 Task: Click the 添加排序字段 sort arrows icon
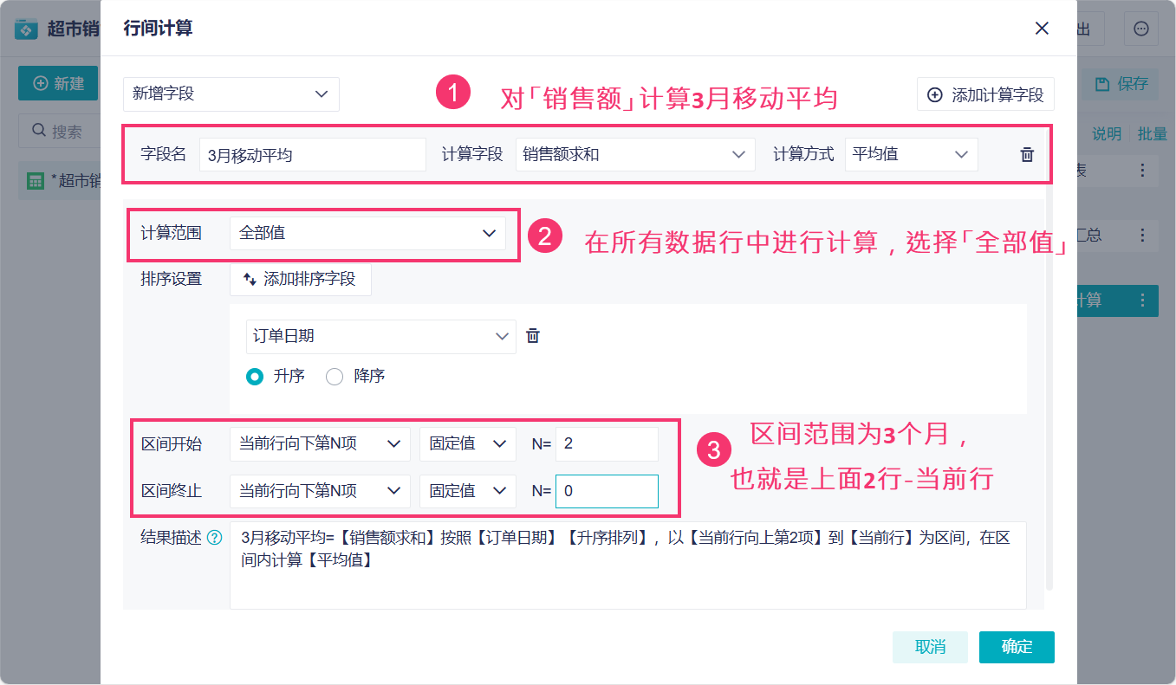(x=250, y=280)
